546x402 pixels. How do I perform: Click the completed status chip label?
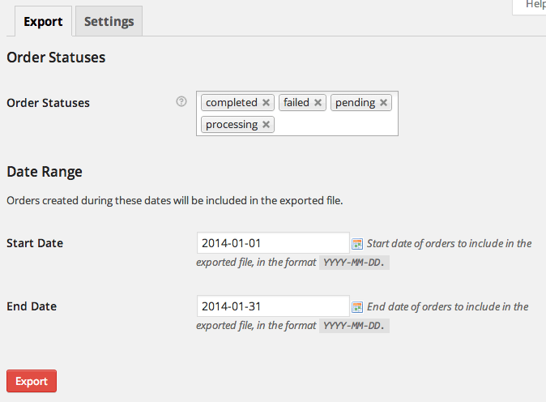pos(231,103)
